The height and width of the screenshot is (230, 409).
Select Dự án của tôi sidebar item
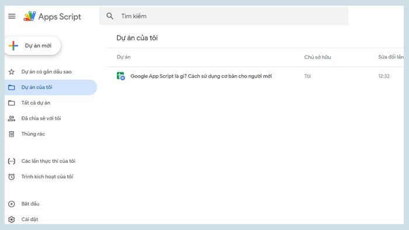(51, 87)
